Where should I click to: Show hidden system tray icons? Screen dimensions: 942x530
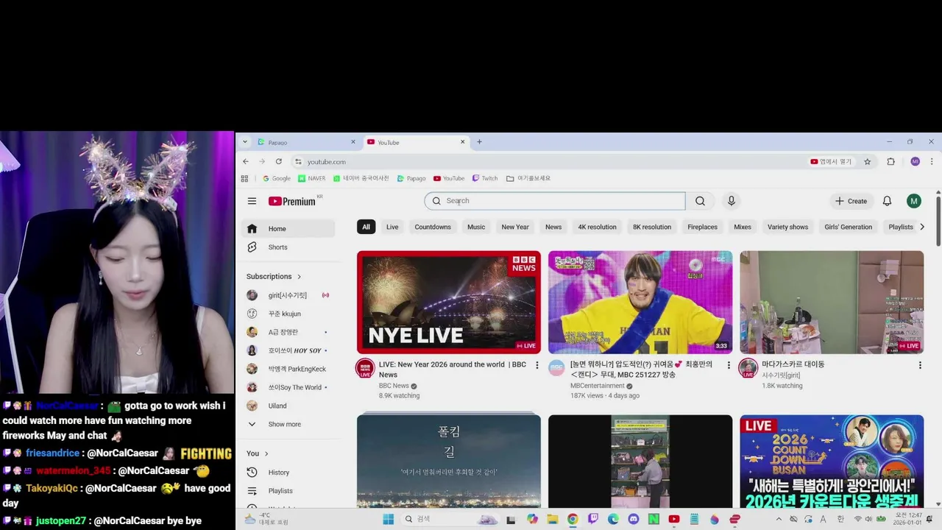point(779,519)
